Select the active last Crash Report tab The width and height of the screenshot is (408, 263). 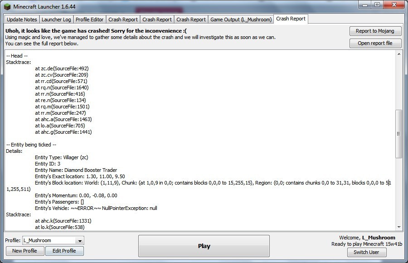[291, 19]
